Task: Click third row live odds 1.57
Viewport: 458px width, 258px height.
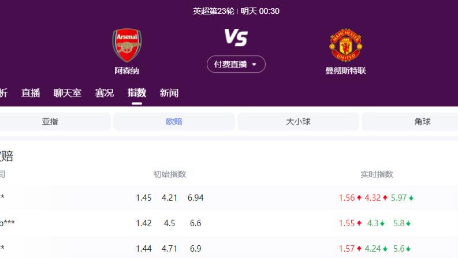Action: click(347, 249)
